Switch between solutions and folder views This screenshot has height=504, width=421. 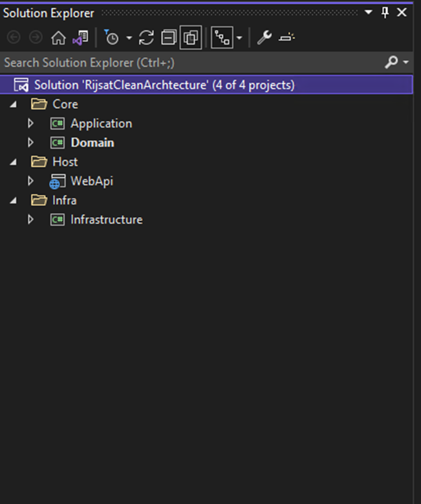(80, 38)
